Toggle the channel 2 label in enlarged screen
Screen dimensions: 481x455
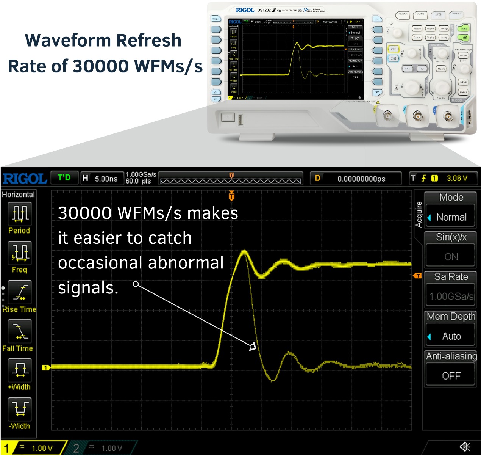coord(102,448)
